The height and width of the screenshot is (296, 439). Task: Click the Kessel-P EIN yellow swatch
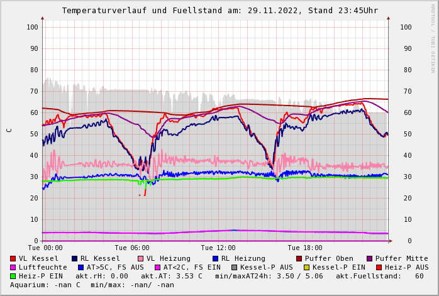coord(306,268)
